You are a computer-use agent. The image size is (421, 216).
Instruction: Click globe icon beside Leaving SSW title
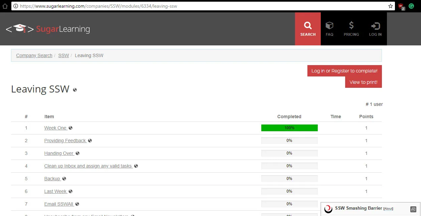click(x=75, y=90)
